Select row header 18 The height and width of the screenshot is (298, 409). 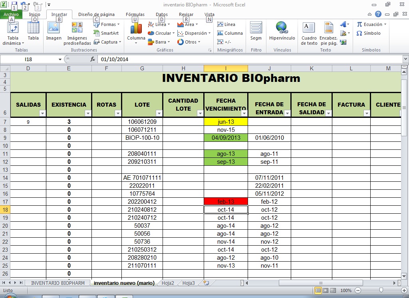tap(5, 210)
